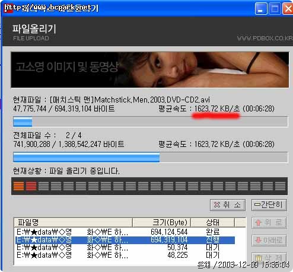293x272 pixels.
Task: Click the 삭제 delete button
Action: click(x=269, y=257)
